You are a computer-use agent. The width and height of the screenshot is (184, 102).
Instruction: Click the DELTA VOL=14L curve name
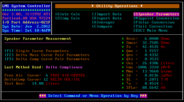pos(65,80)
